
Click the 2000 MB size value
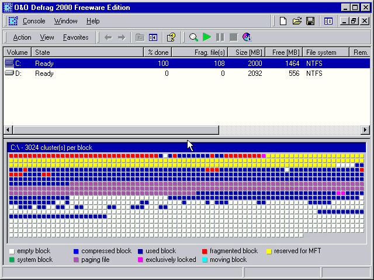255,64
